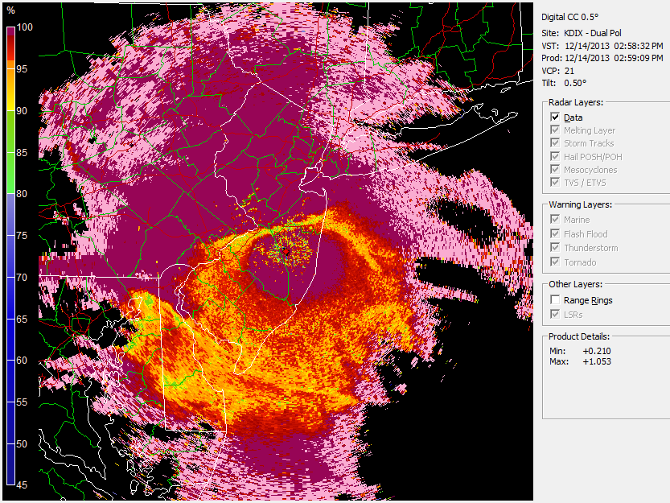Toggle the Hail POSH/POH checkbox
Viewport: 670px width, 503px height.
coord(555,157)
